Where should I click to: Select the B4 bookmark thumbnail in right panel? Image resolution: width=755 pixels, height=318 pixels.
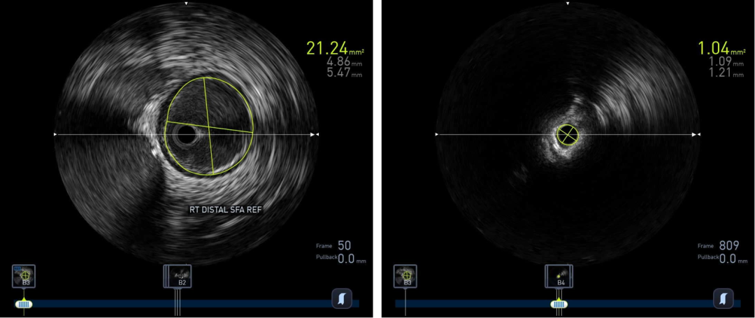[x=559, y=276]
